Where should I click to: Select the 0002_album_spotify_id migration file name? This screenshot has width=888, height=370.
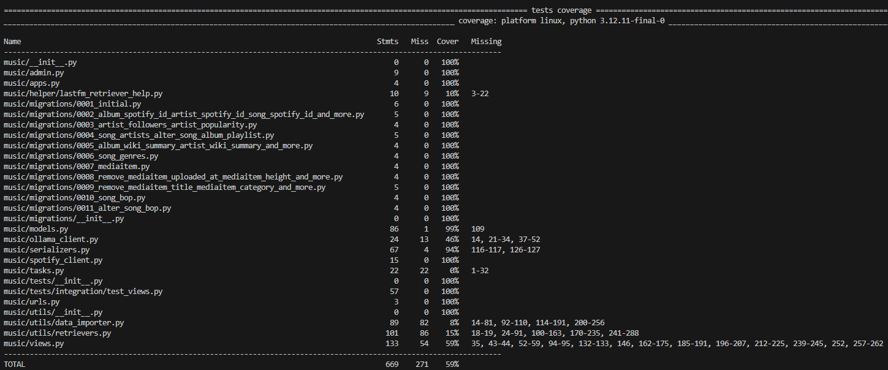[184, 115]
